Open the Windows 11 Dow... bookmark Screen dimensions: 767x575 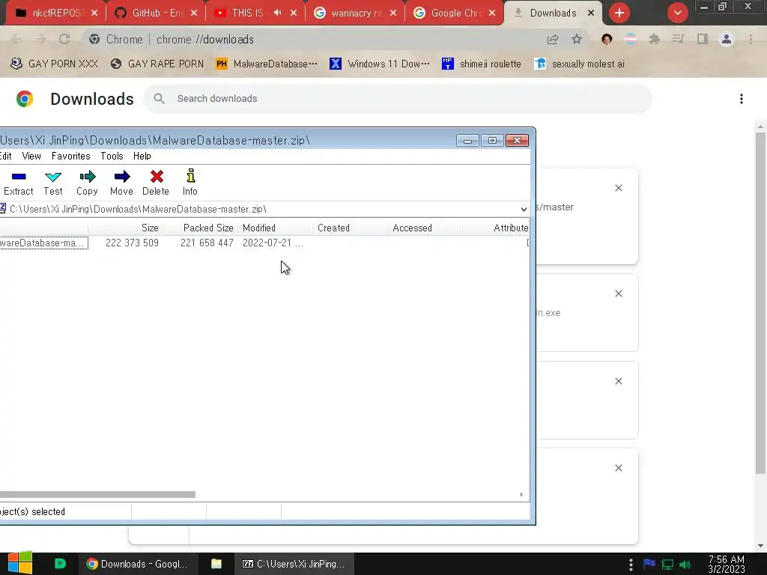(x=380, y=64)
